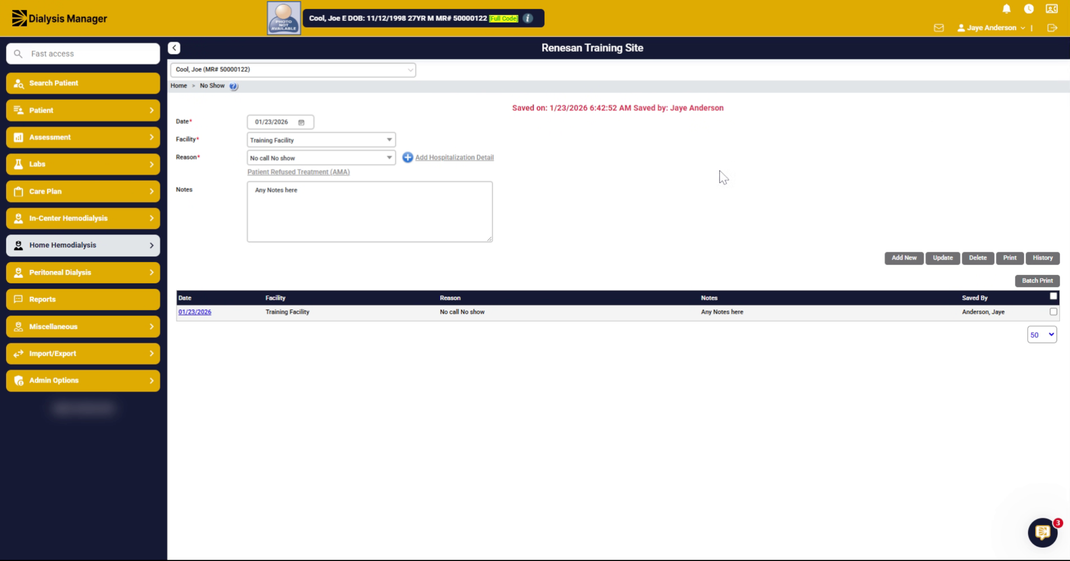
Task: Collapse the sidebar with the back arrow
Action: [174, 48]
